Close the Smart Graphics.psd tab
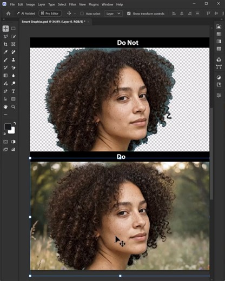The height and width of the screenshot is (281, 225). (x=89, y=22)
